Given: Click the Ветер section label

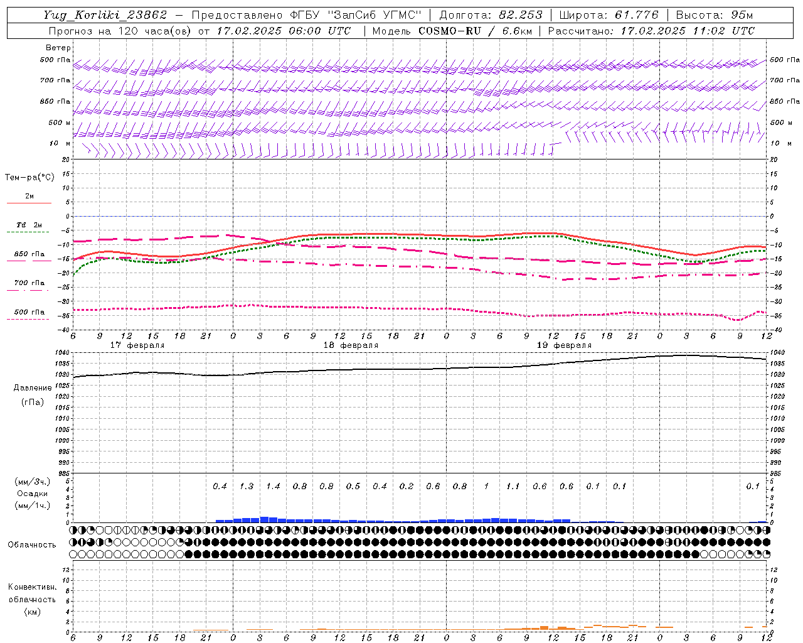Looking at the screenshot, I should (58, 48).
